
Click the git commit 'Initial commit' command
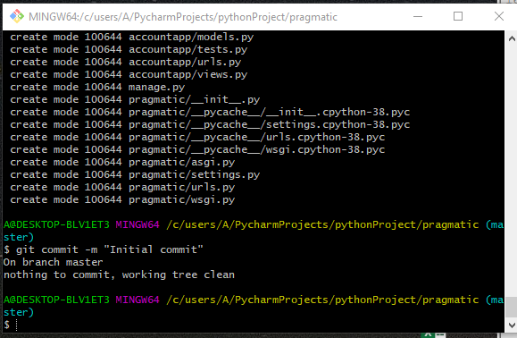(x=104, y=249)
